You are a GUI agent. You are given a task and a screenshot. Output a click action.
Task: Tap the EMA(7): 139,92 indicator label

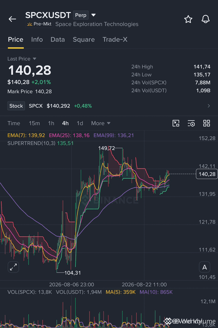pos(26,135)
